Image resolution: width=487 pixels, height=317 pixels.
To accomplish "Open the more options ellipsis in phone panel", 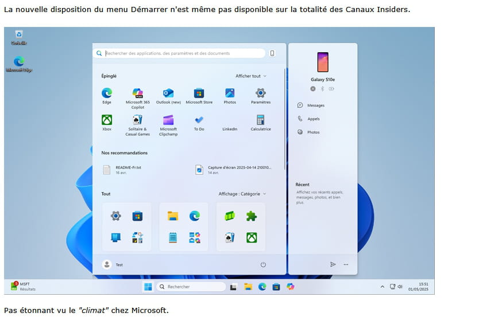I will [x=346, y=264].
